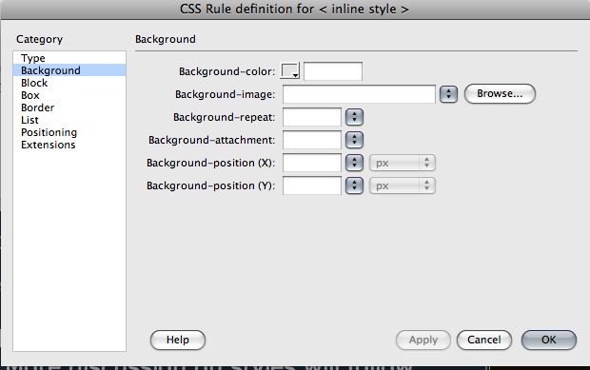Image resolution: width=590 pixels, height=370 pixels.
Task: Choose the Border category
Action: (69, 107)
